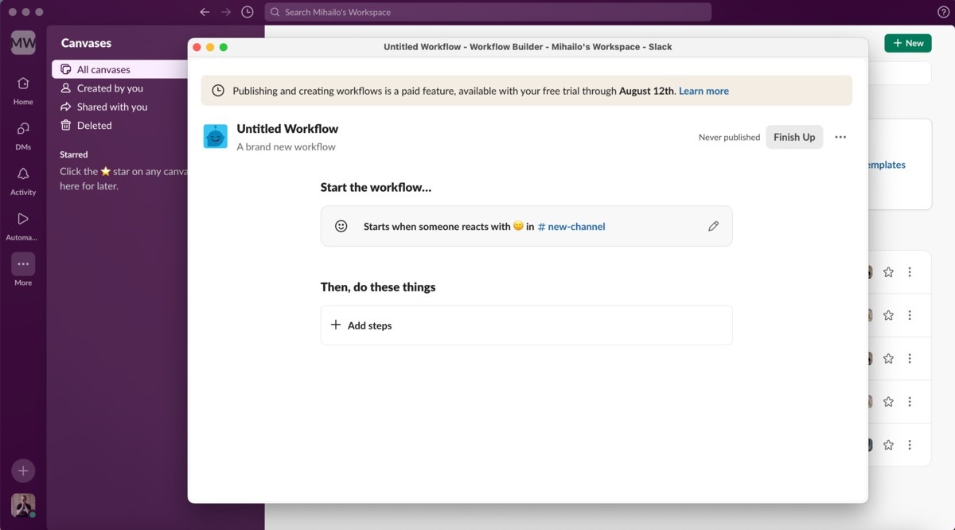Open Home from the Slack sidebar
Screen dimensions: 955x530
click(x=22, y=88)
